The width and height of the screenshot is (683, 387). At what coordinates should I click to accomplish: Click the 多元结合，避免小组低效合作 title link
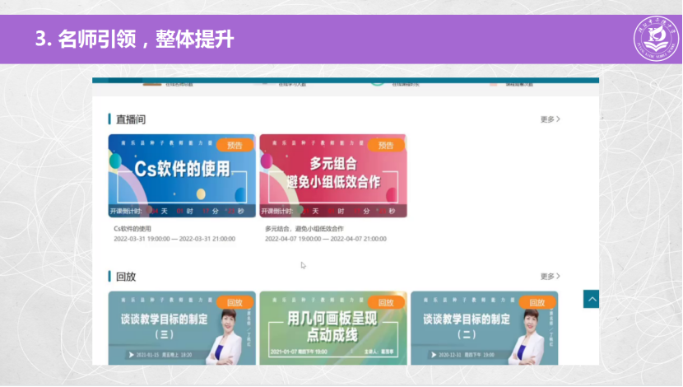point(304,228)
